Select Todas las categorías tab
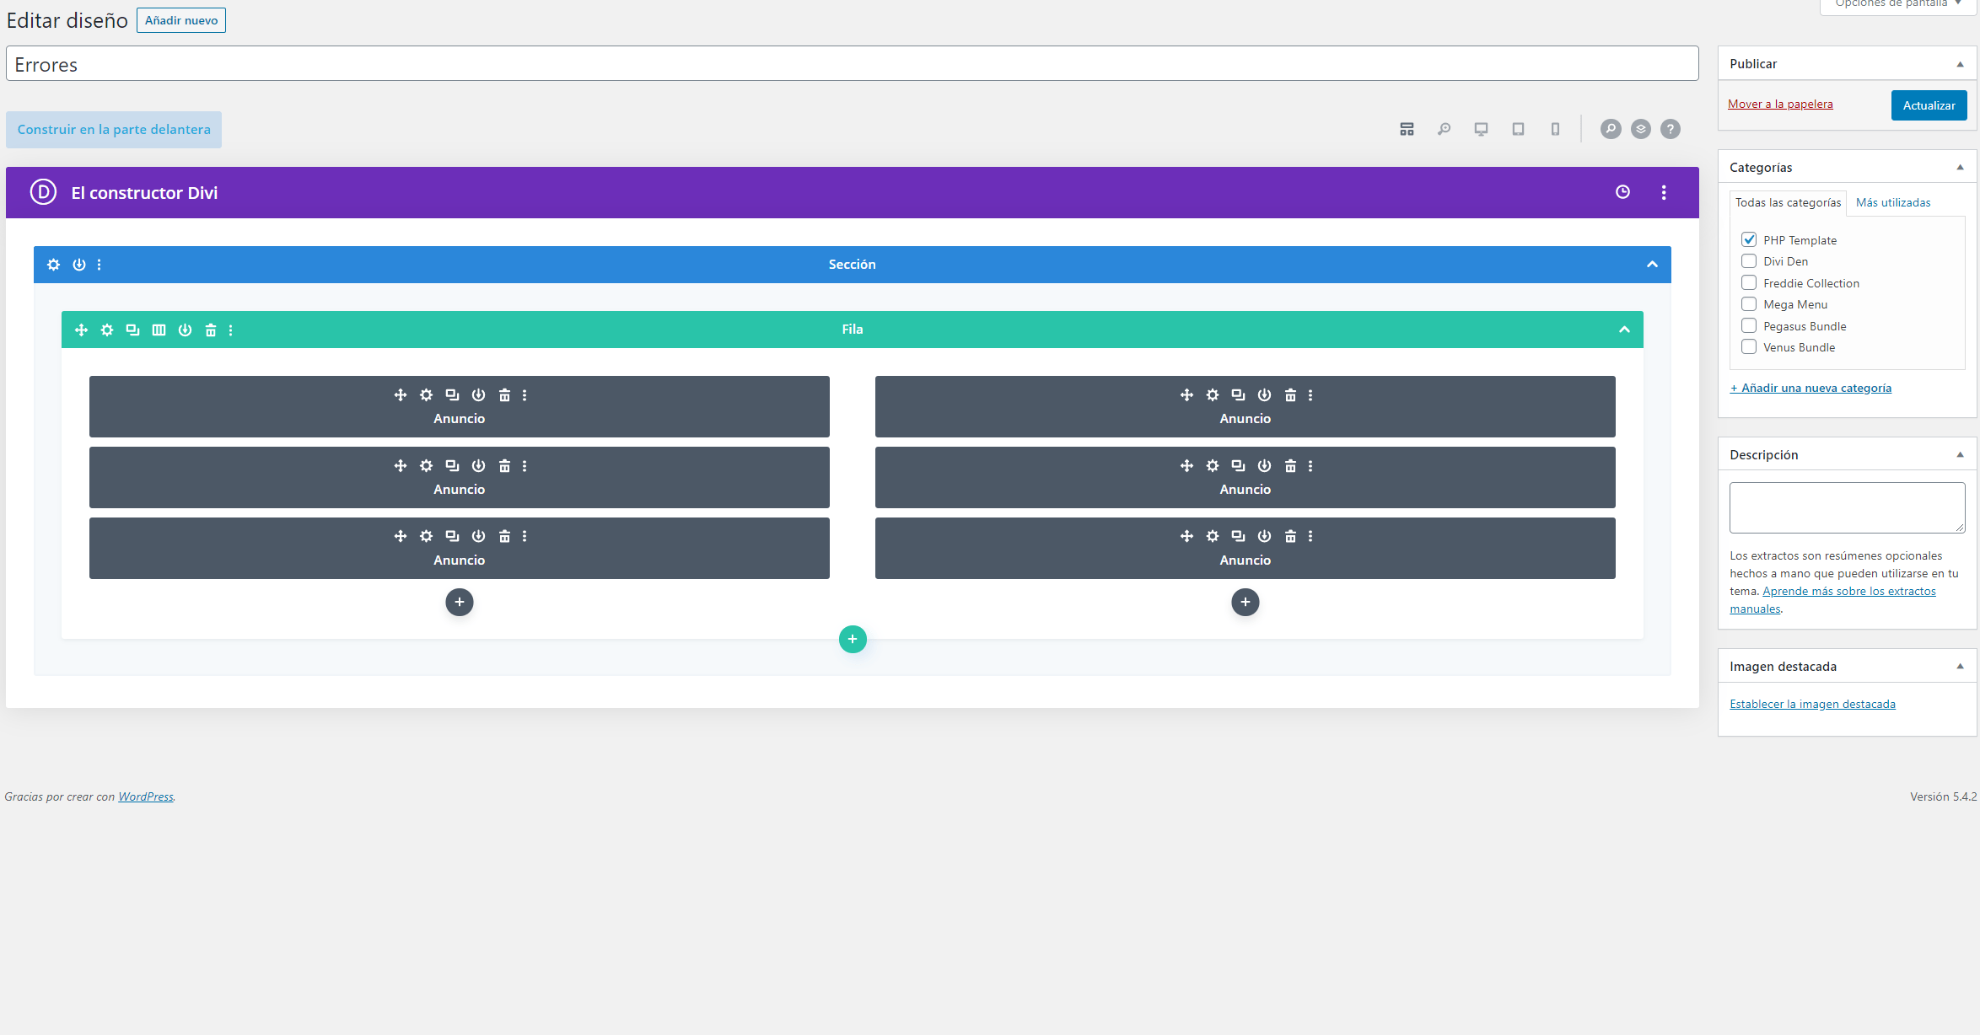 click(1788, 203)
